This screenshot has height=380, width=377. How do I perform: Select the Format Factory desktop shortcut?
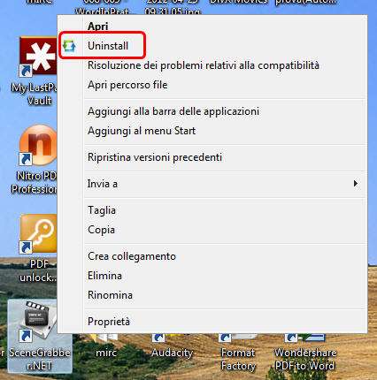tap(238, 352)
